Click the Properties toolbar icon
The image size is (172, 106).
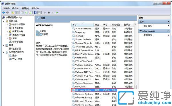tap(22, 13)
